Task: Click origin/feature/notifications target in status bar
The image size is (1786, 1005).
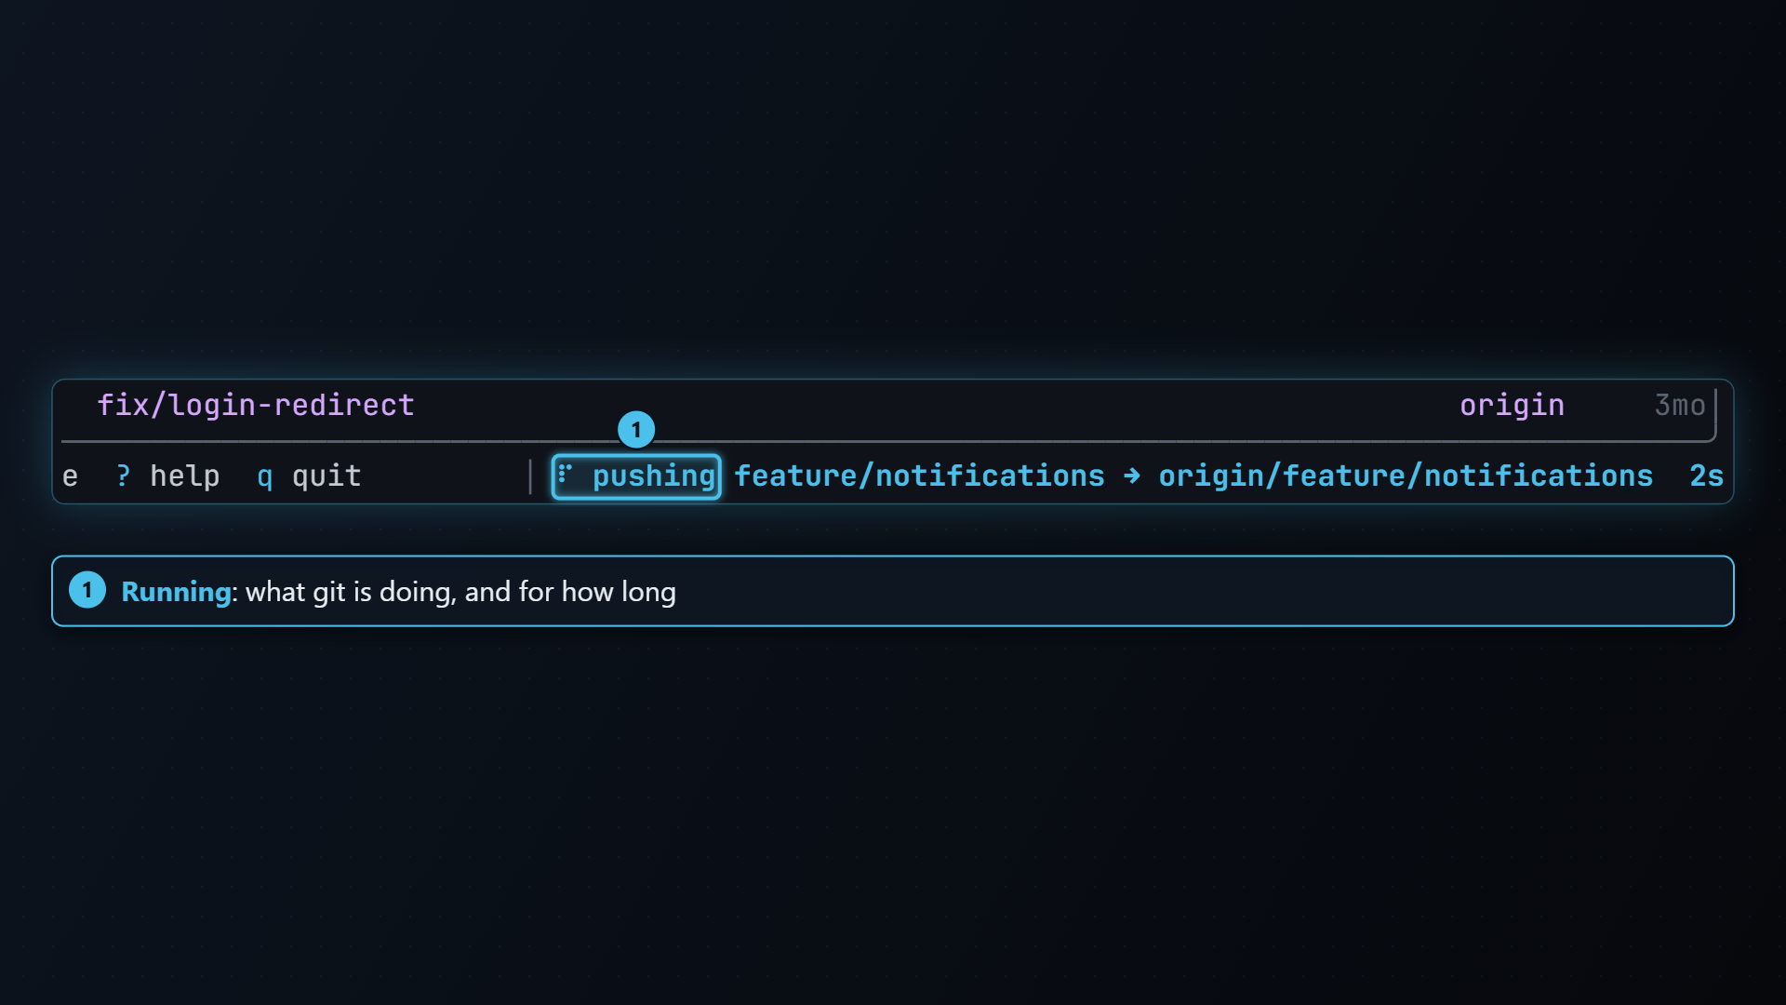Action: pos(1406,476)
